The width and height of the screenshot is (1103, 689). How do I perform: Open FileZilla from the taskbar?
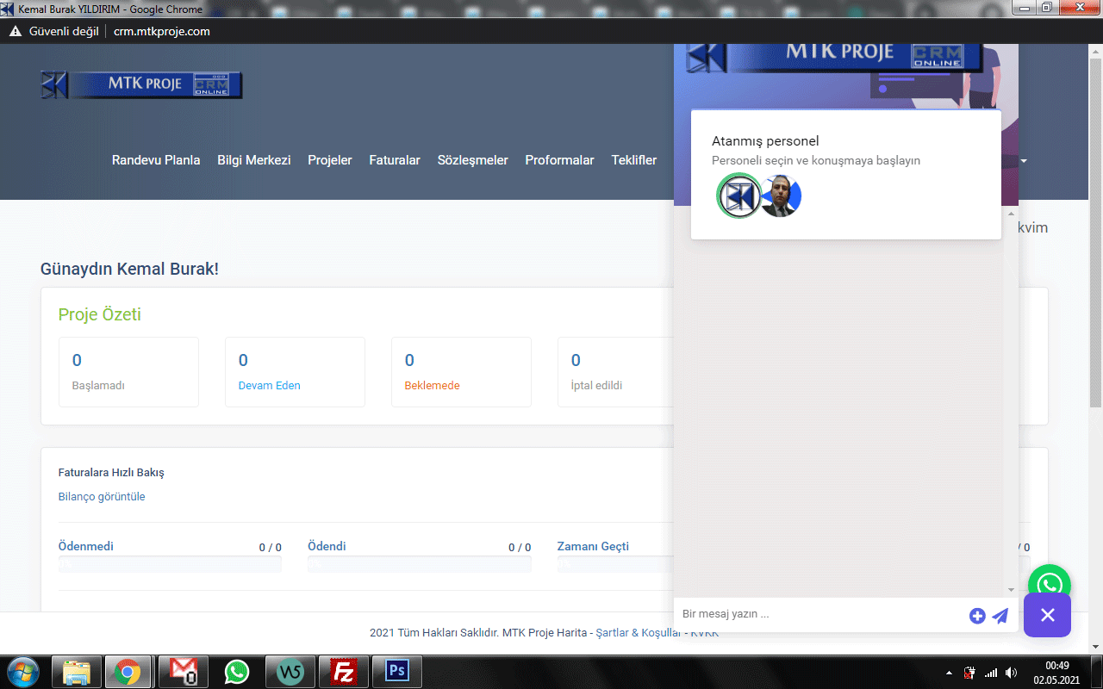(x=344, y=671)
